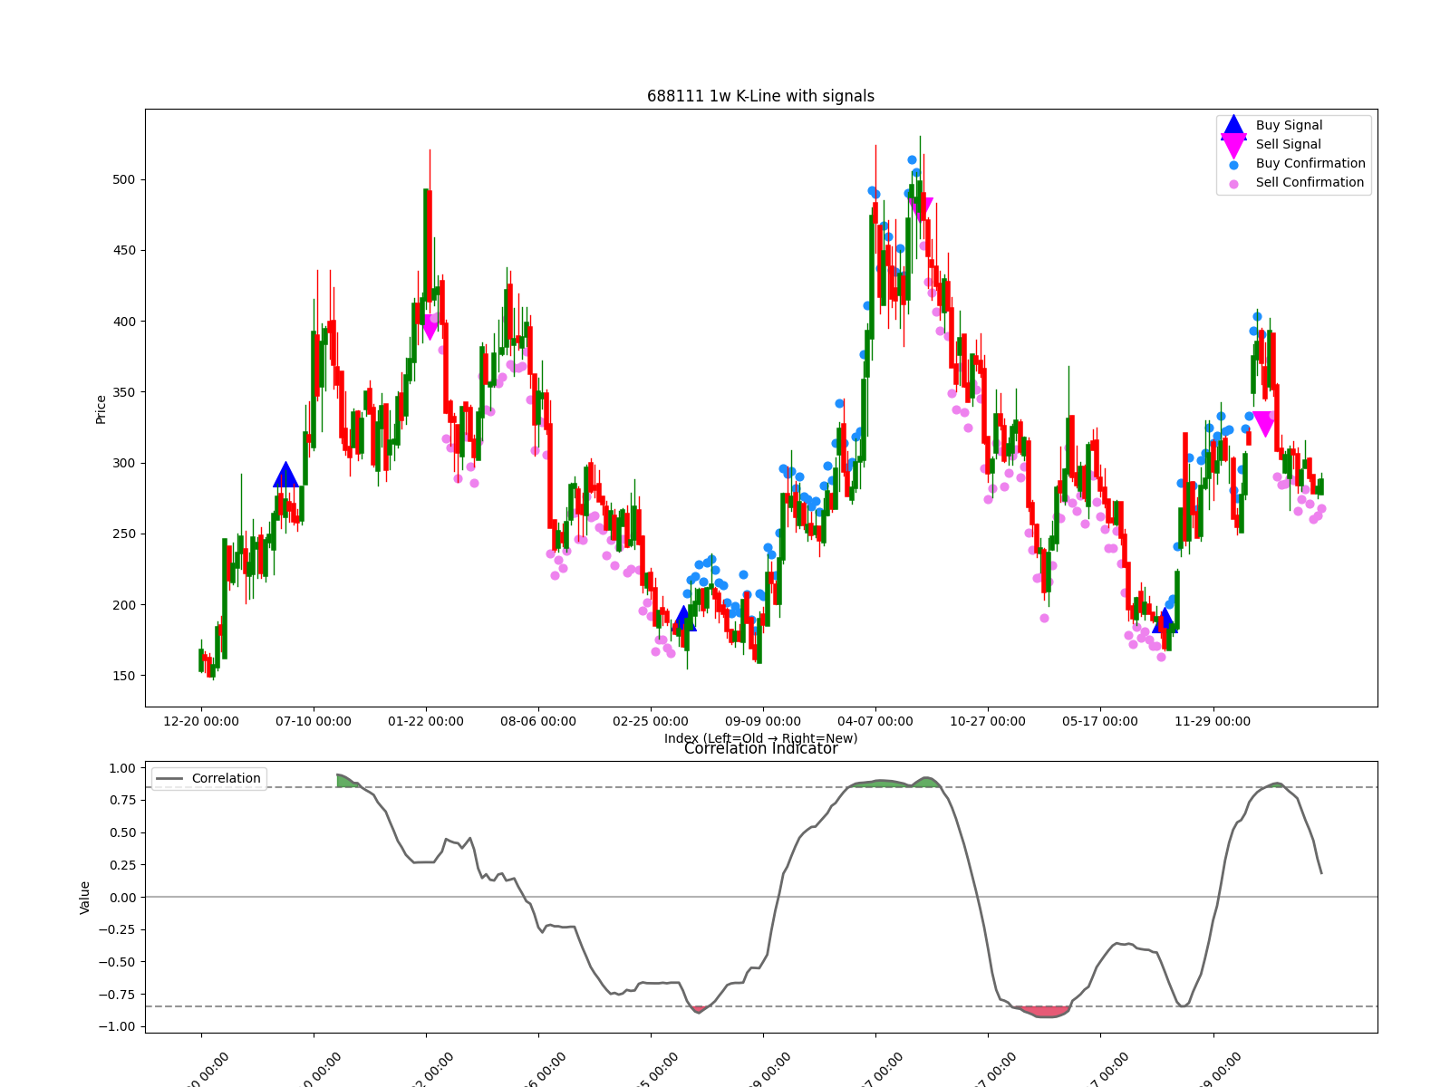Click the 'Sell Confirmation' legend label
This screenshot has height=1087, width=1450.
[x=1310, y=183]
